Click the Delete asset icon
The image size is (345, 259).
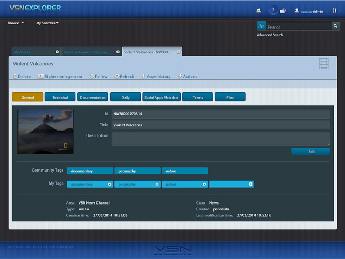(x=15, y=77)
